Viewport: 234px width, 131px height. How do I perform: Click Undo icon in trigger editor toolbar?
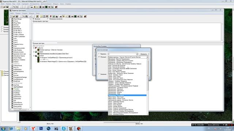30,16
